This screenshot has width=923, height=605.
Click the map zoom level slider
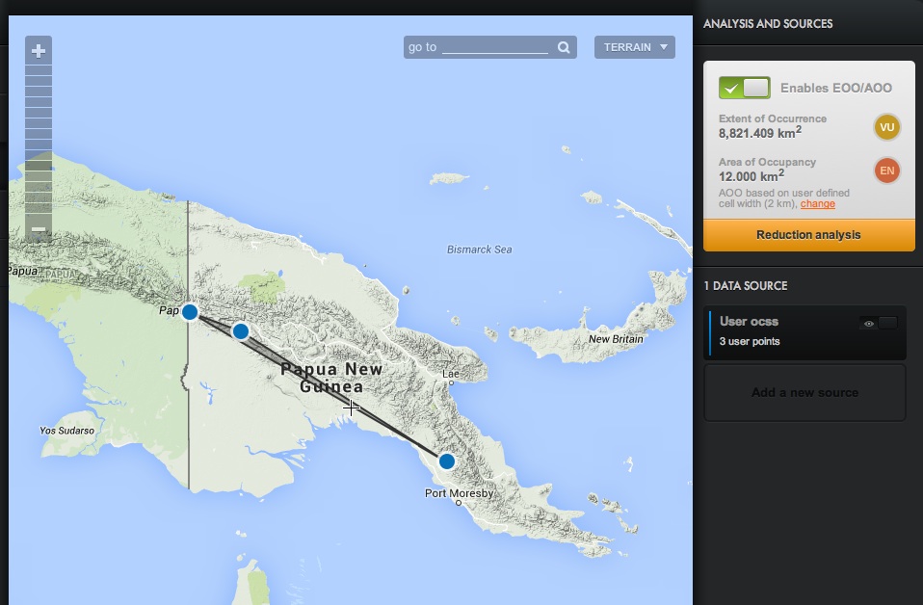(39, 140)
